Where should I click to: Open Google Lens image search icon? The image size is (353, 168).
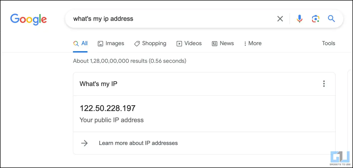316,19
